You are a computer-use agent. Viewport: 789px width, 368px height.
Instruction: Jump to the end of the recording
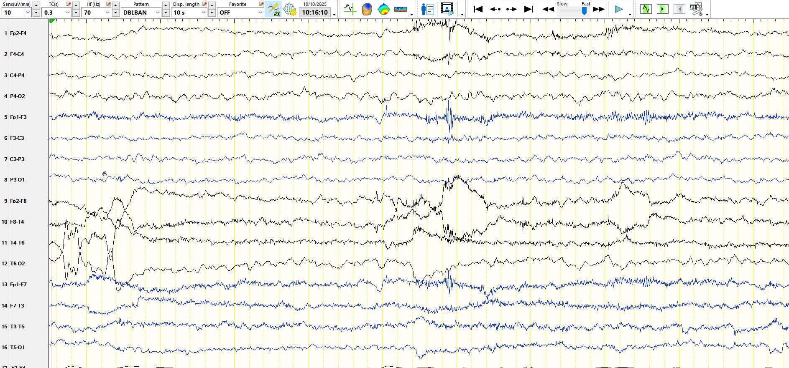click(529, 9)
